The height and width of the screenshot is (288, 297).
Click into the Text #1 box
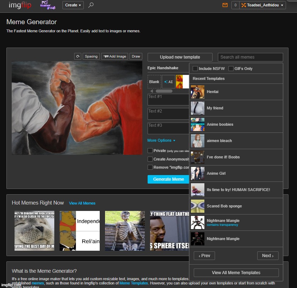tap(169, 99)
